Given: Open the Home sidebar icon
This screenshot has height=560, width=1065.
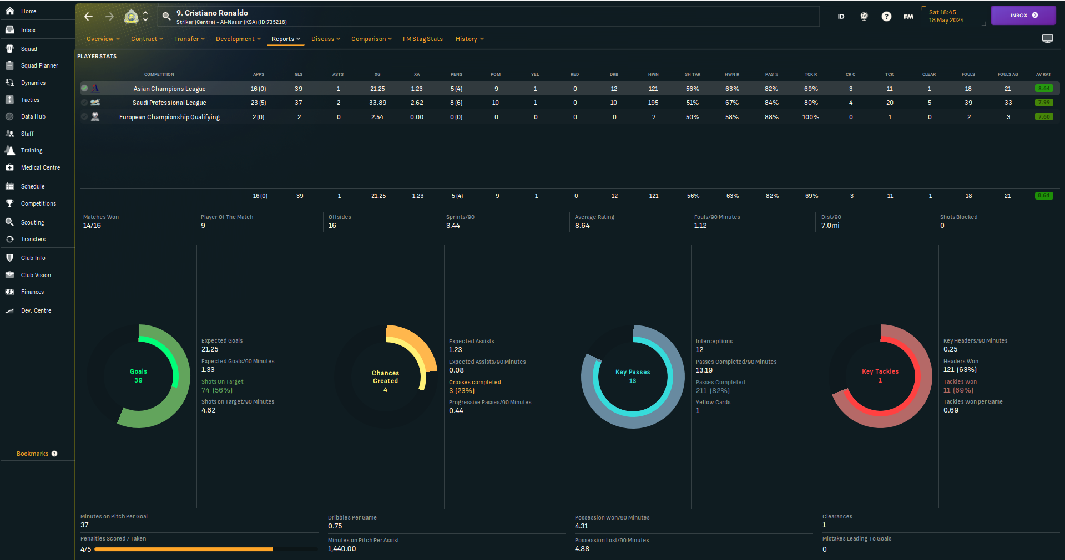Looking at the screenshot, I should tap(9, 11).
